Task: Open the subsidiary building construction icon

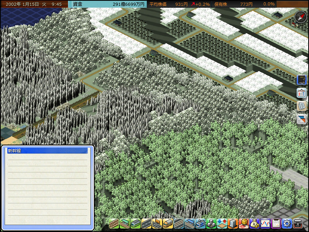Action: point(233,223)
